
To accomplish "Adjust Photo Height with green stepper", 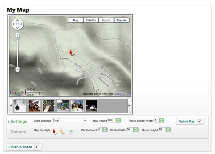I will (168, 130).
